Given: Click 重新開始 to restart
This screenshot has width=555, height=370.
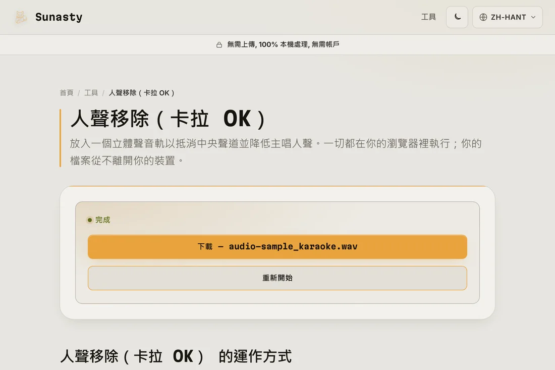Looking at the screenshot, I should click(x=277, y=278).
